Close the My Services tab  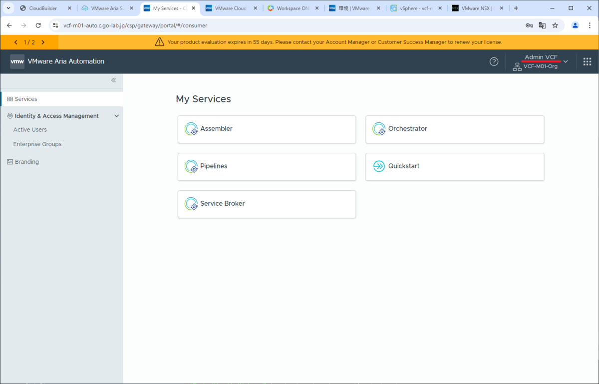(193, 8)
